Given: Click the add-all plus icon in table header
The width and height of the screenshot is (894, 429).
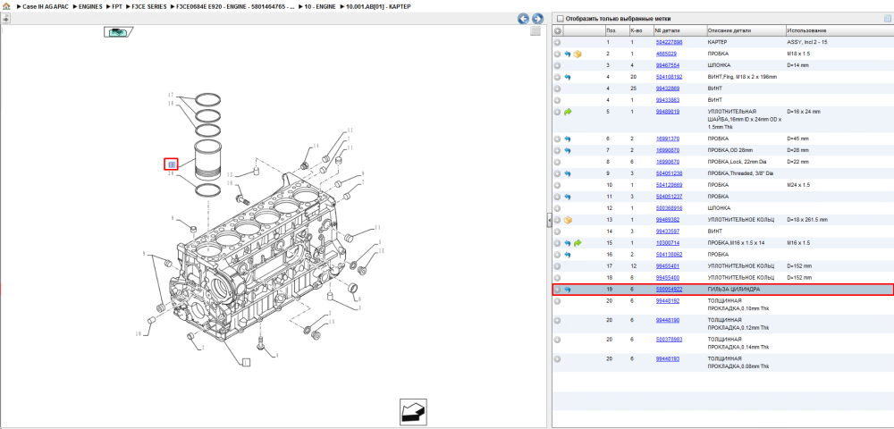Looking at the screenshot, I should [558, 30].
